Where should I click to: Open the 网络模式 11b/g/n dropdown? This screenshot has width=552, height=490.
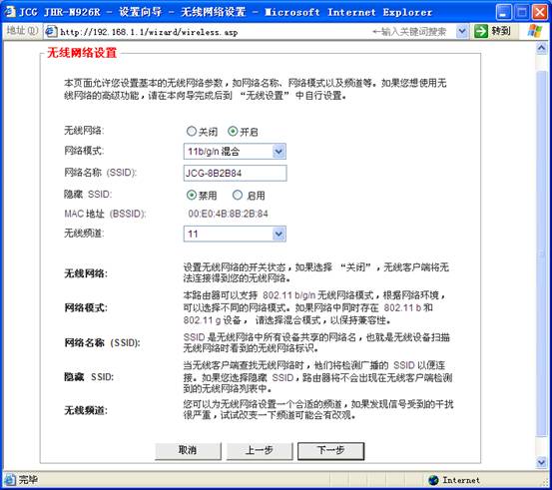(235, 152)
